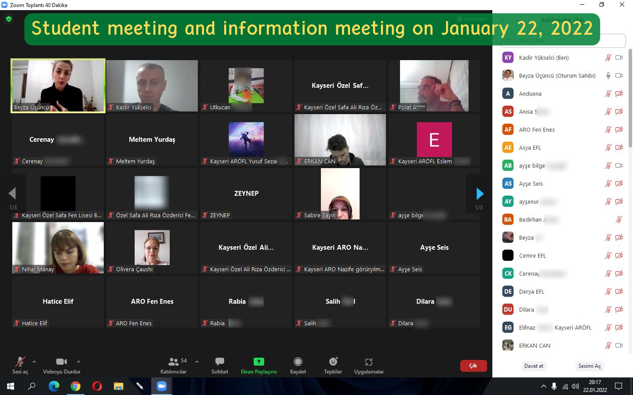Image resolution: width=633 pixels, height=395 pixels.
Task: Click microphone icon for Beyza Üçüncü host
Action: (608, 75)
